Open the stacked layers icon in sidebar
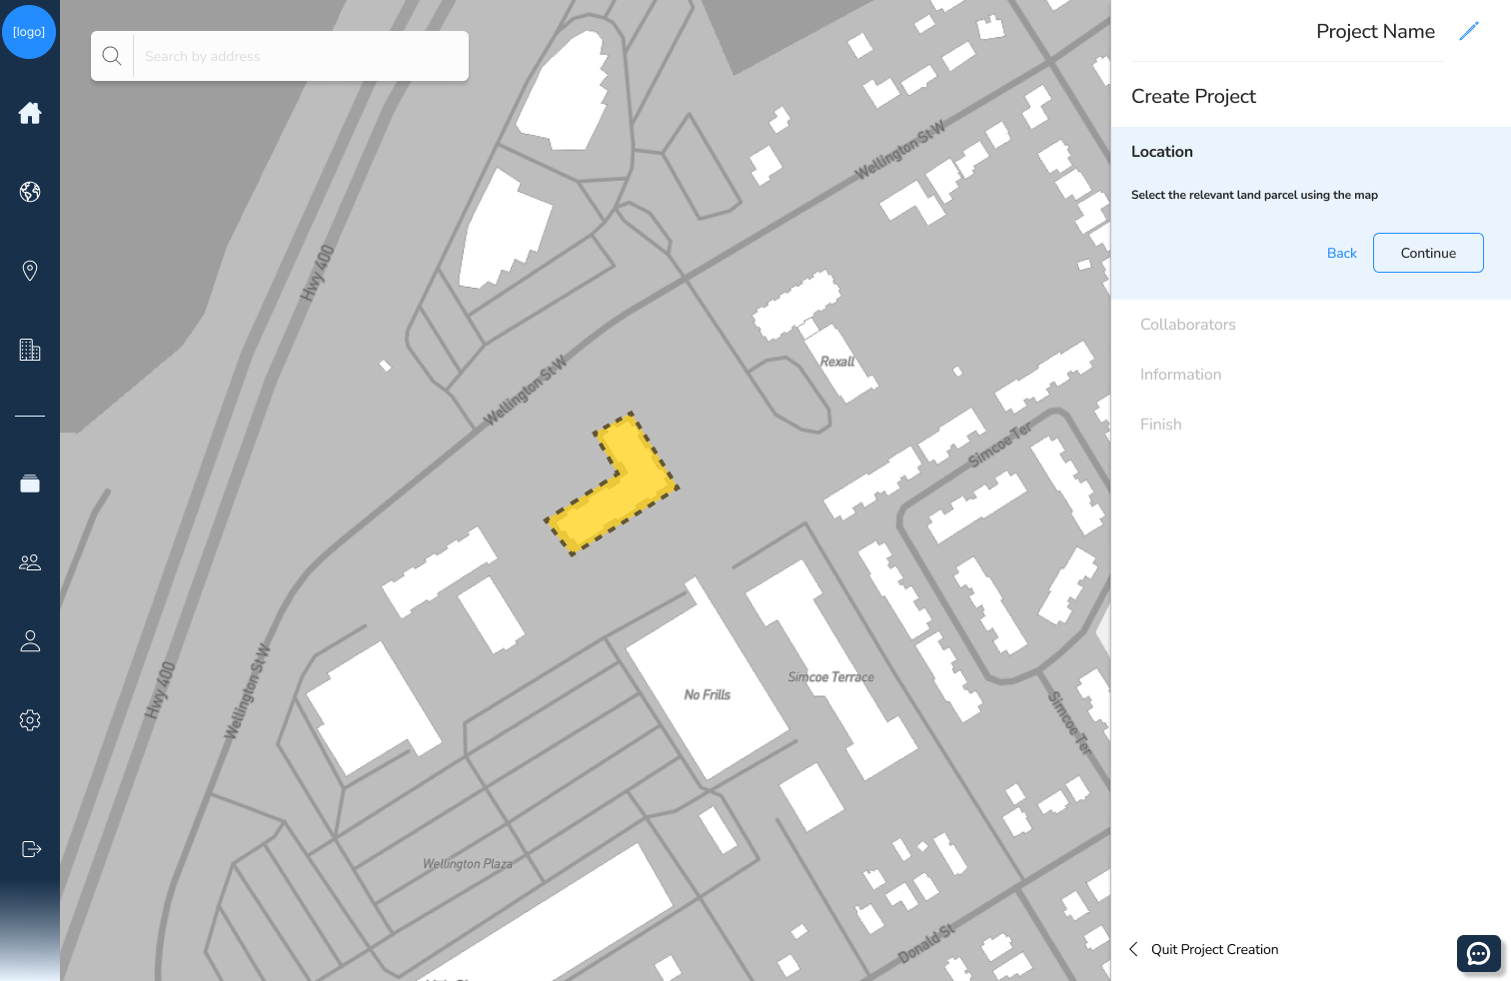 click(x=30, y=484)
